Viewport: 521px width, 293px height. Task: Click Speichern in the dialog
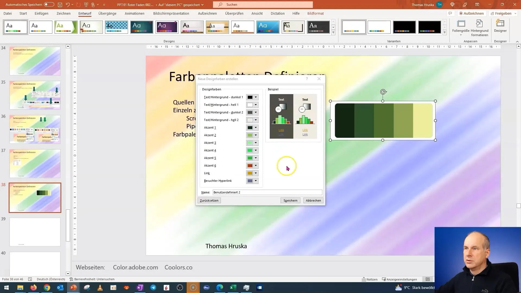pos(290,200)
